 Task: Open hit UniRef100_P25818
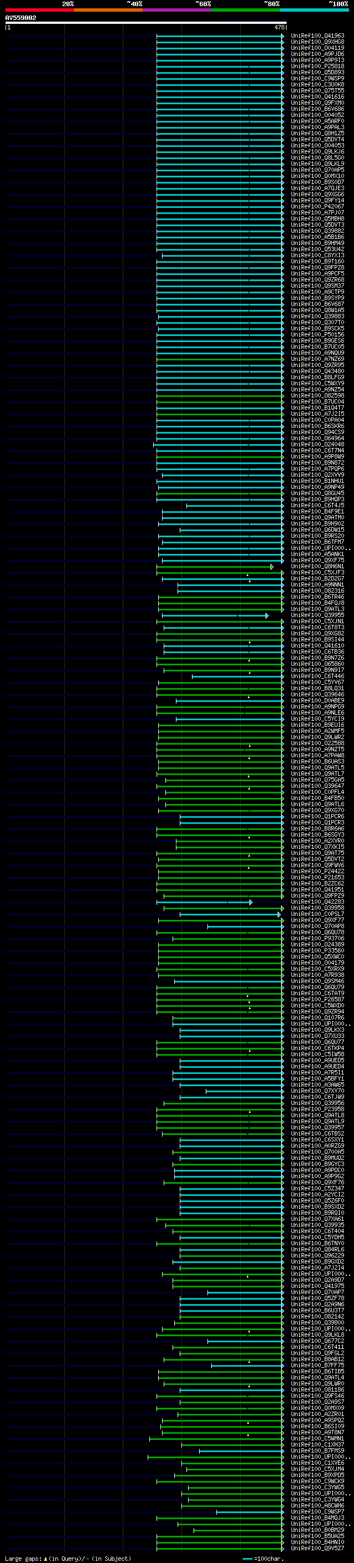(x=317, y=66)
